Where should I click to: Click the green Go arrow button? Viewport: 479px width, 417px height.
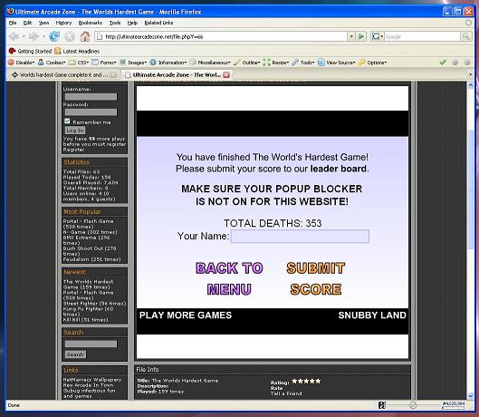pyautogui.click(x=361, y=36)
